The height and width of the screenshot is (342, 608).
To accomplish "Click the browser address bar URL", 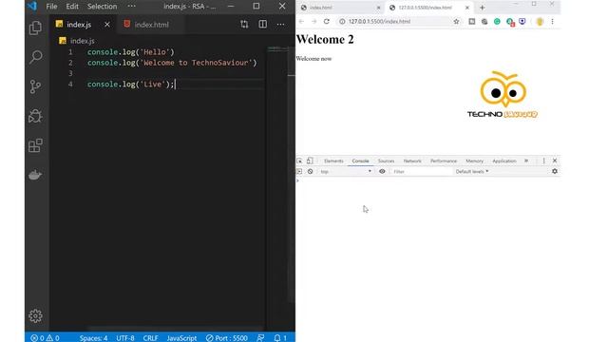I will [379, 21].
